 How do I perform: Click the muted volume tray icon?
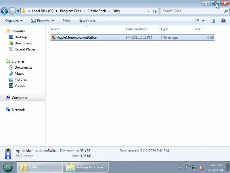(201, 168)
